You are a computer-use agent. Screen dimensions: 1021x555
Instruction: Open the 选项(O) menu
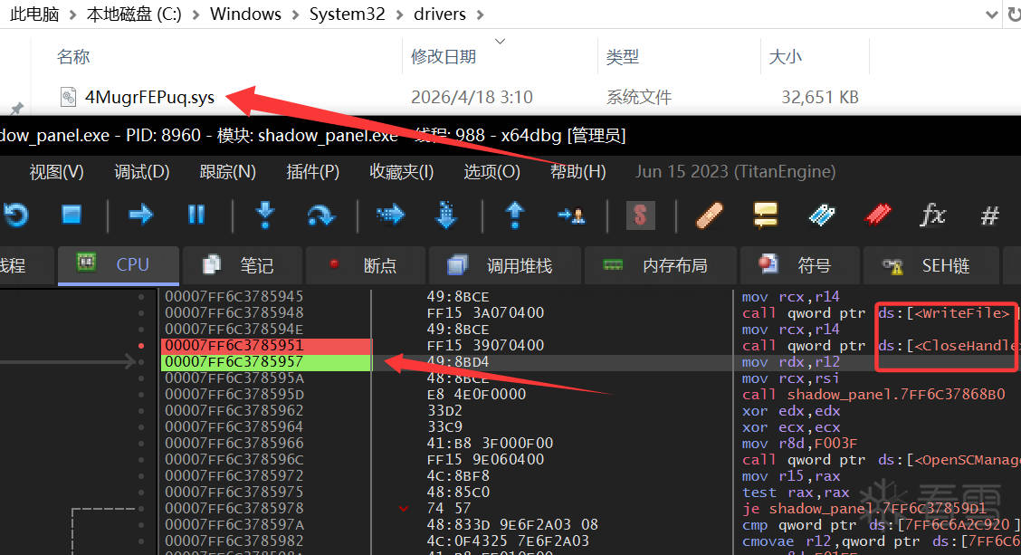[491, 172]
